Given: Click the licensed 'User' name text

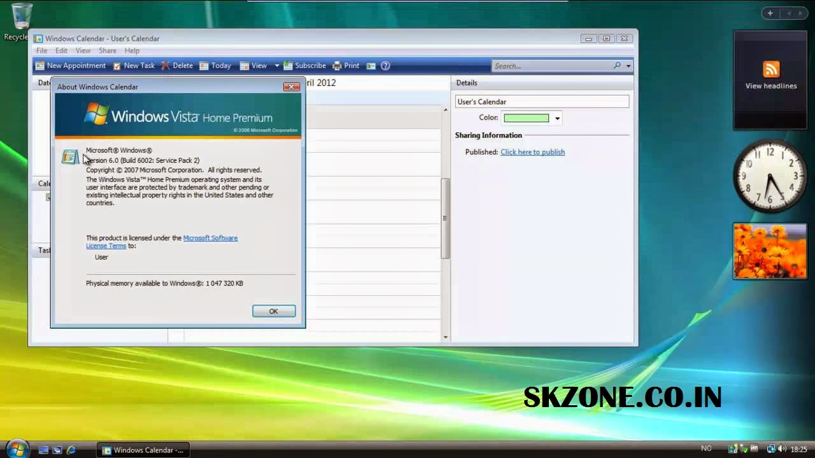Looking at the screenshot, I should (101, 257).
